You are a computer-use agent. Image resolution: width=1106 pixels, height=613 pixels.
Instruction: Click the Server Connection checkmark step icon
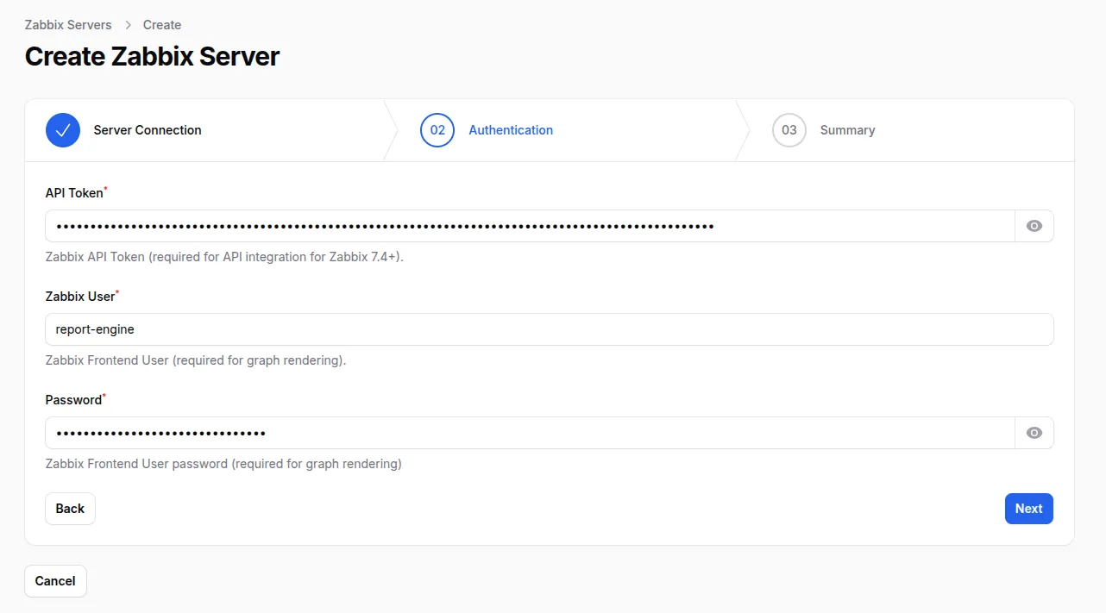tap(63, 130)
